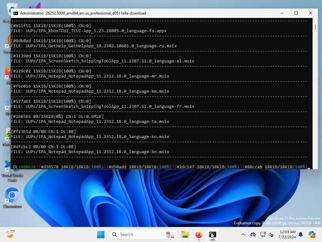This screenshot has width=322, height=242.
Task: Click #d36578 18KiB status entry
Action: tap(72, 167)
